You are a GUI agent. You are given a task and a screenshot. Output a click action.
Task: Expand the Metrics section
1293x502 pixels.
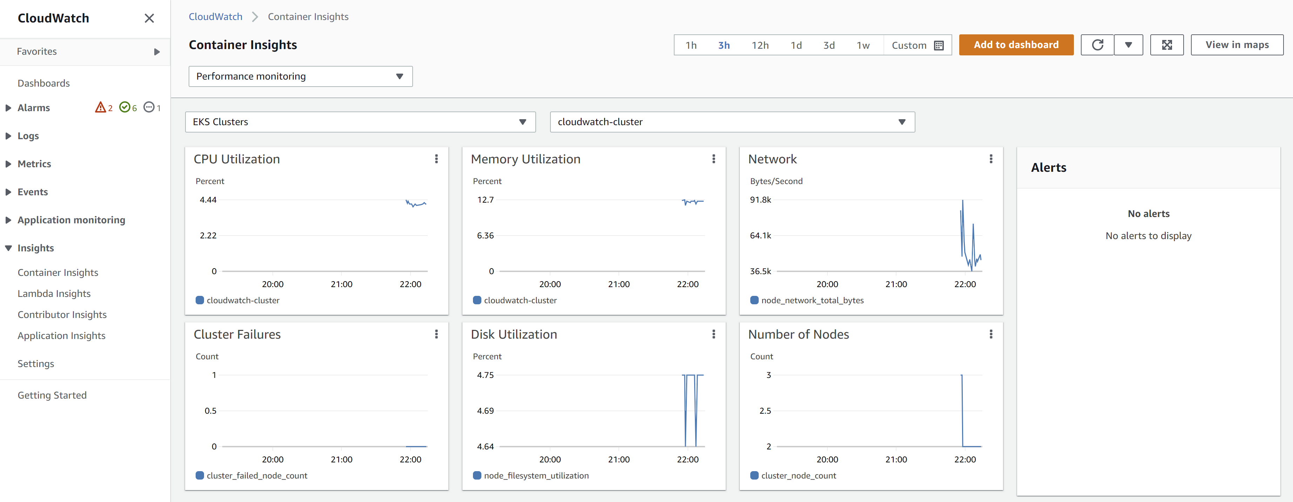[x=8, y=164]
